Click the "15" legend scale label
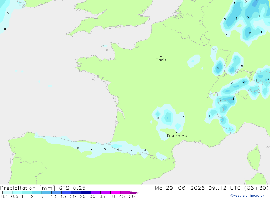Image resolution: width=270 pixels, height=198 pixels. point(63,196)
